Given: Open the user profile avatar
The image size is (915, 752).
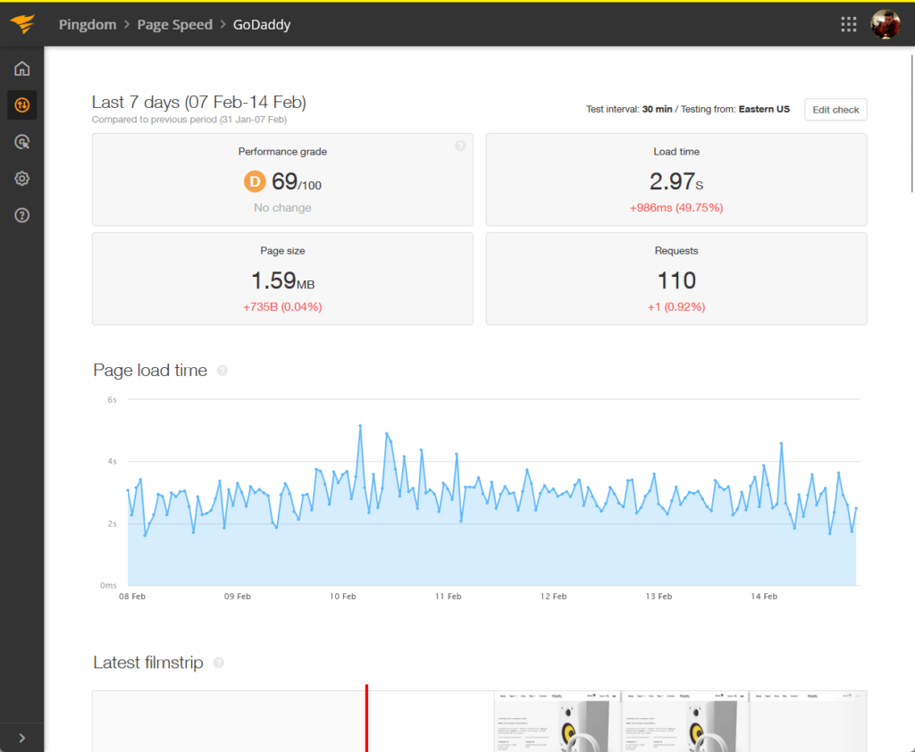Looking at the screenshot, I should pos(886,24).
